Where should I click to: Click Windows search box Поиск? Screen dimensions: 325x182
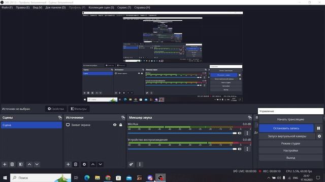pos(41,177)
